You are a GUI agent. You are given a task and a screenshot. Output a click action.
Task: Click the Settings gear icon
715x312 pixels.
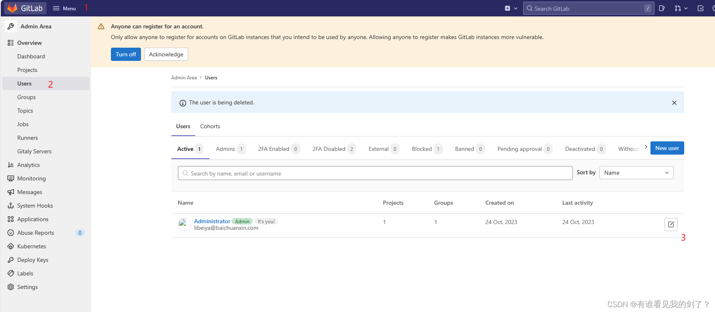click(x=11, y=287)
